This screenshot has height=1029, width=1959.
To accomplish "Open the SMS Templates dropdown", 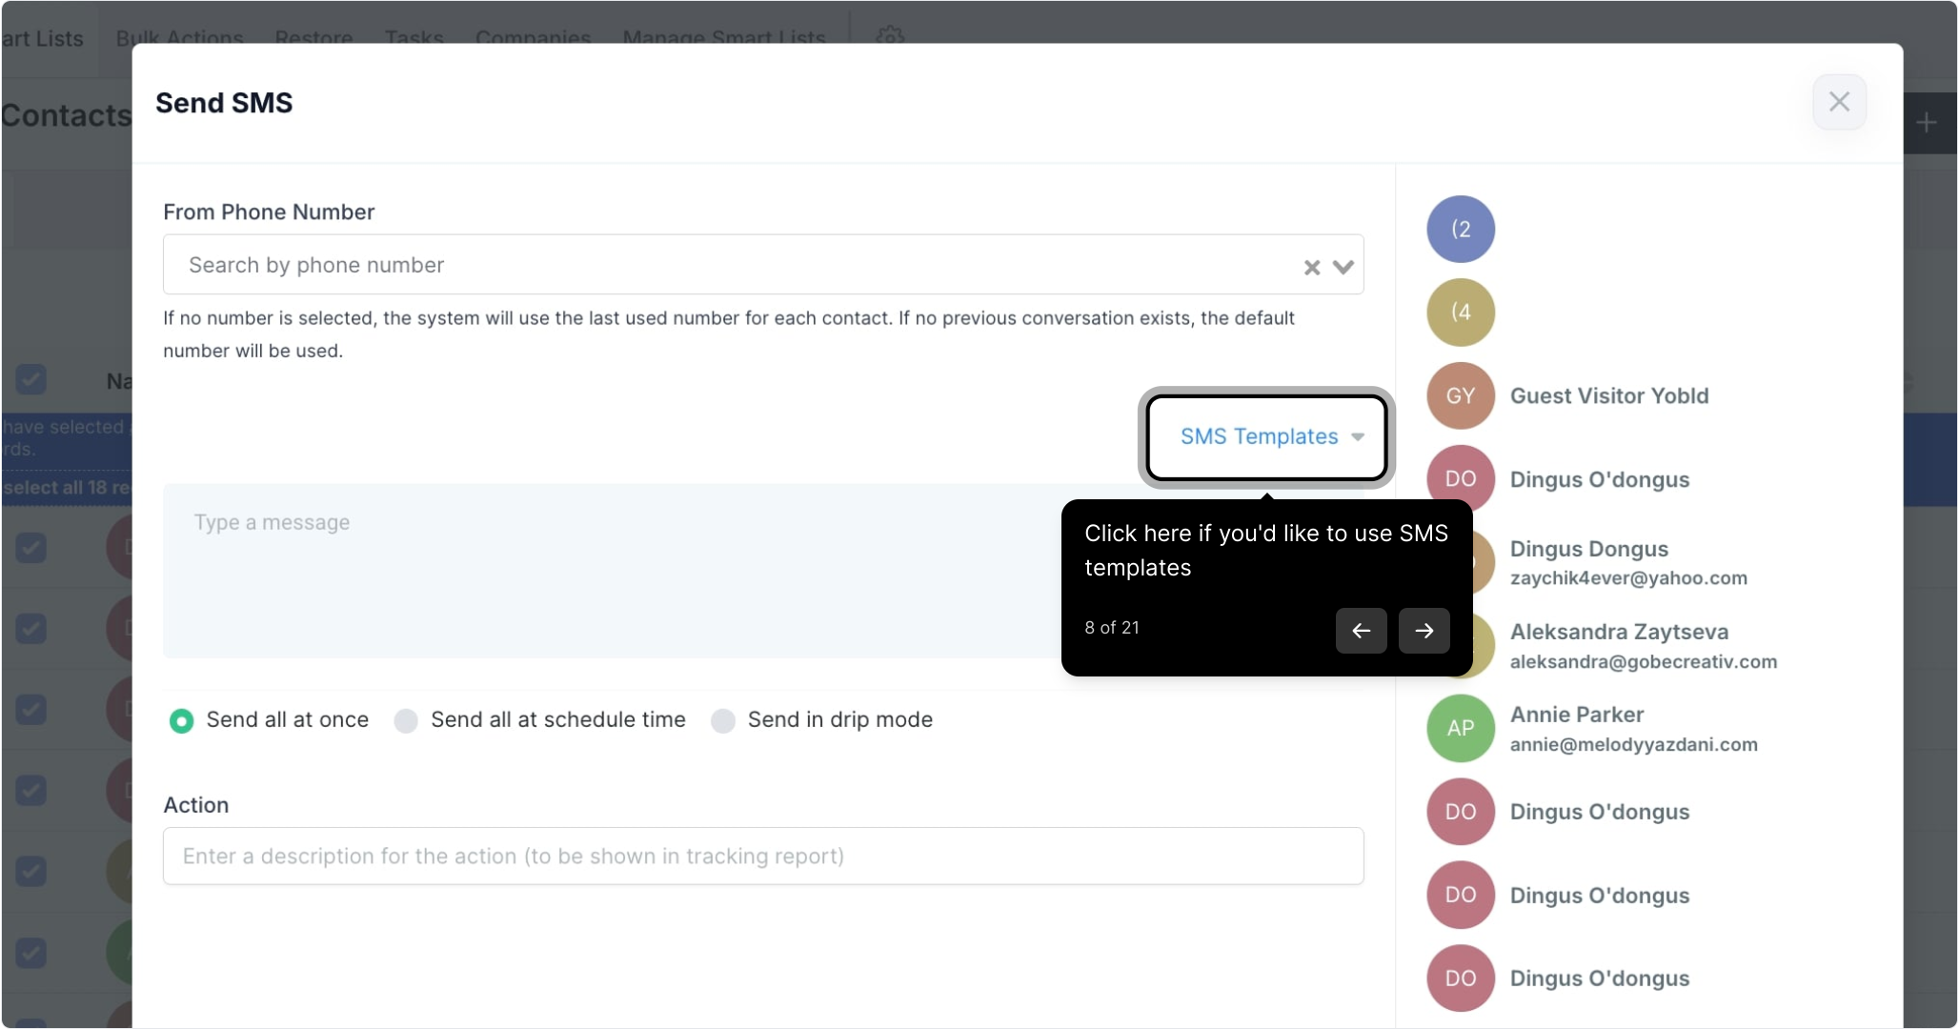I will coord(1267,437).
